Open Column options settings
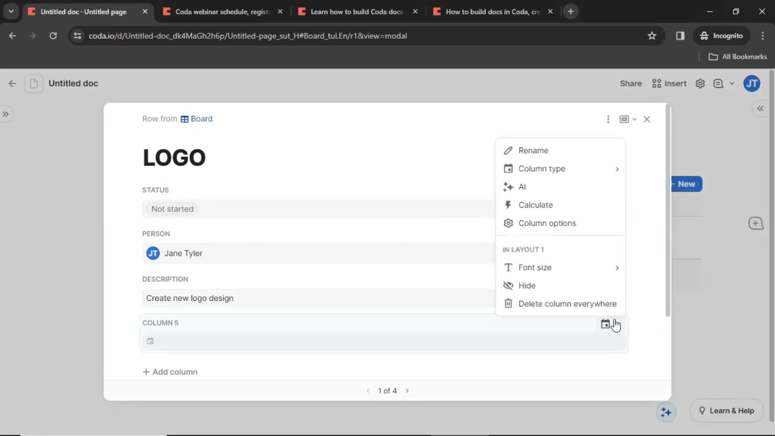The image size is (775, 436). coord(547,223)
